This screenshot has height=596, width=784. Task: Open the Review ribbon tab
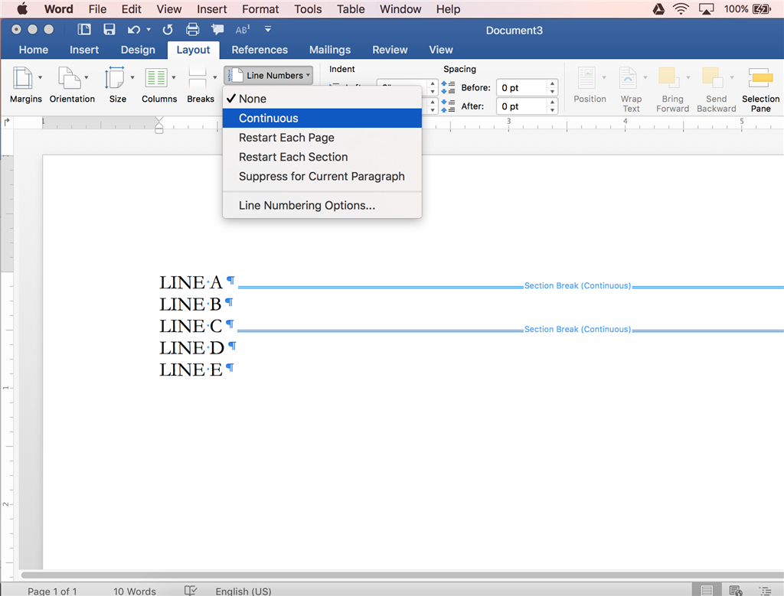pyautogui.click(x=390, y=50)
